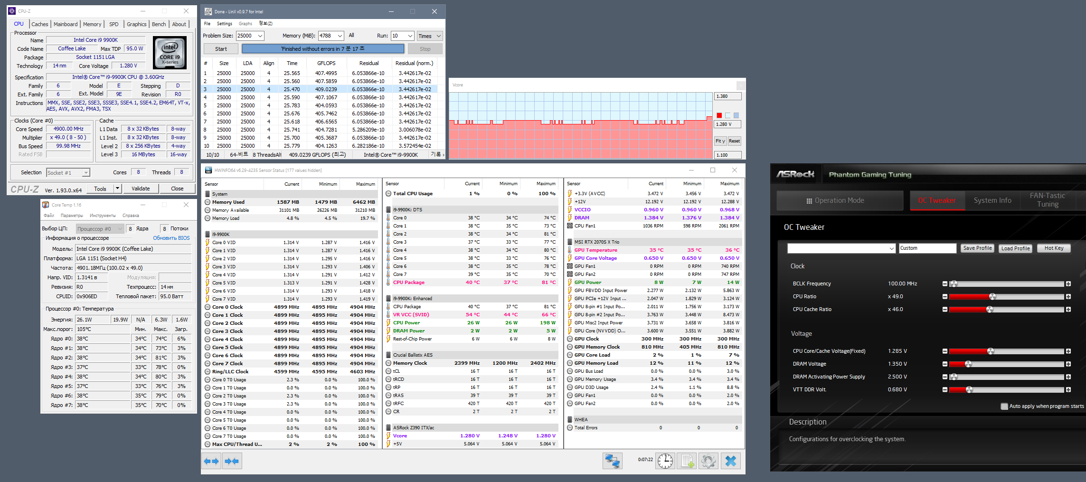The height and width of the screenshot is (482, 1086).
Task: Click Load Profile in ASRock tuning
Action: 1015,248
